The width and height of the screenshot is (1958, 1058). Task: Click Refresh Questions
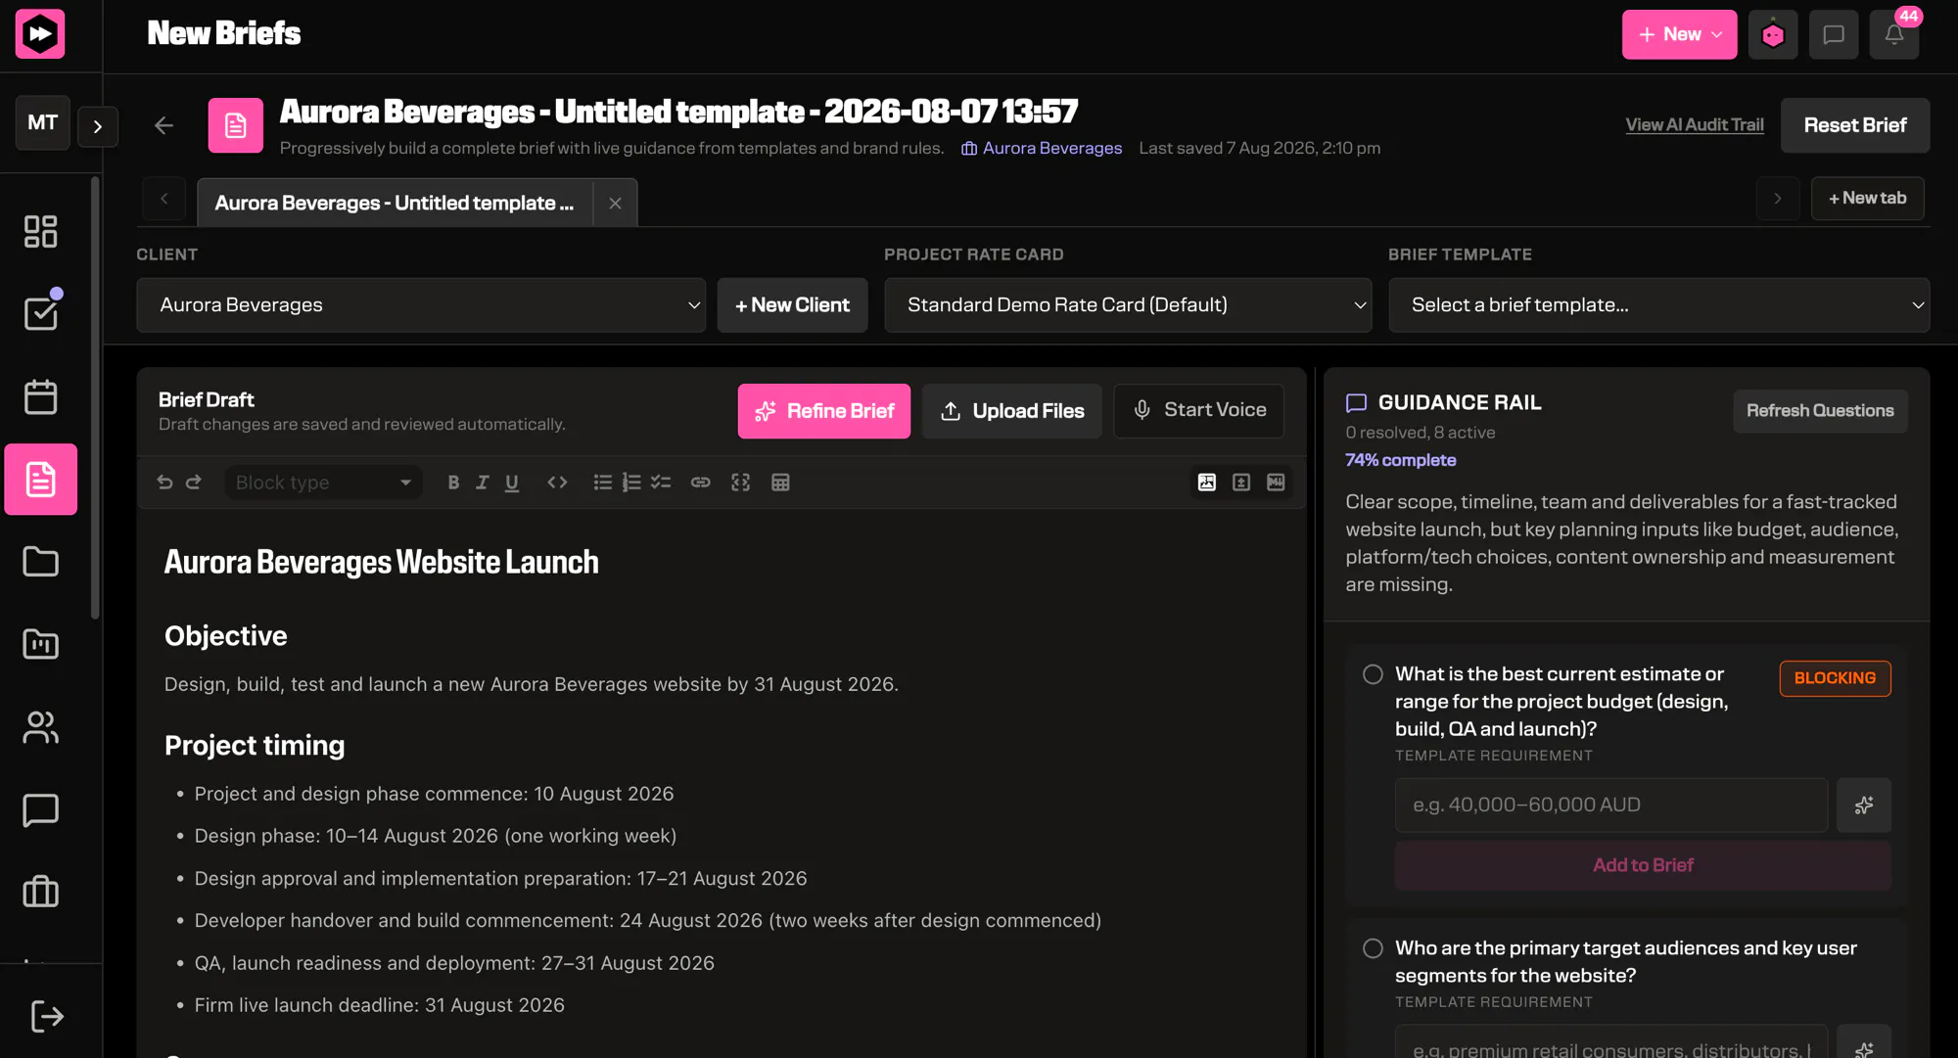pyautogui.click(x=1820, y=411)
